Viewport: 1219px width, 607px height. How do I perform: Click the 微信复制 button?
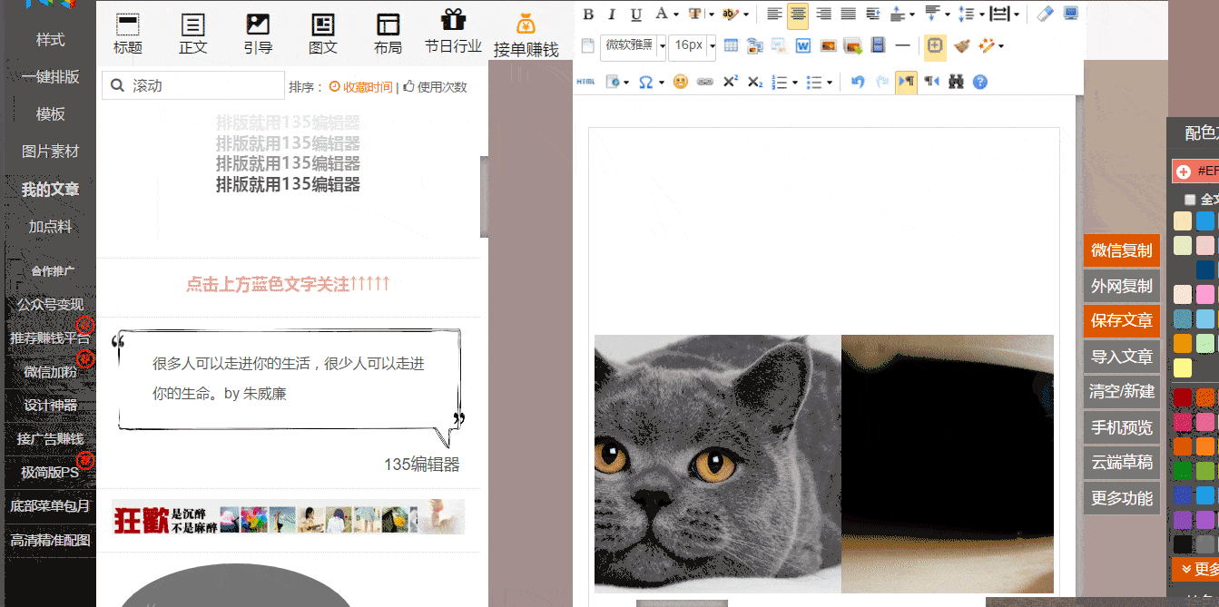[x=1122, y=250]
